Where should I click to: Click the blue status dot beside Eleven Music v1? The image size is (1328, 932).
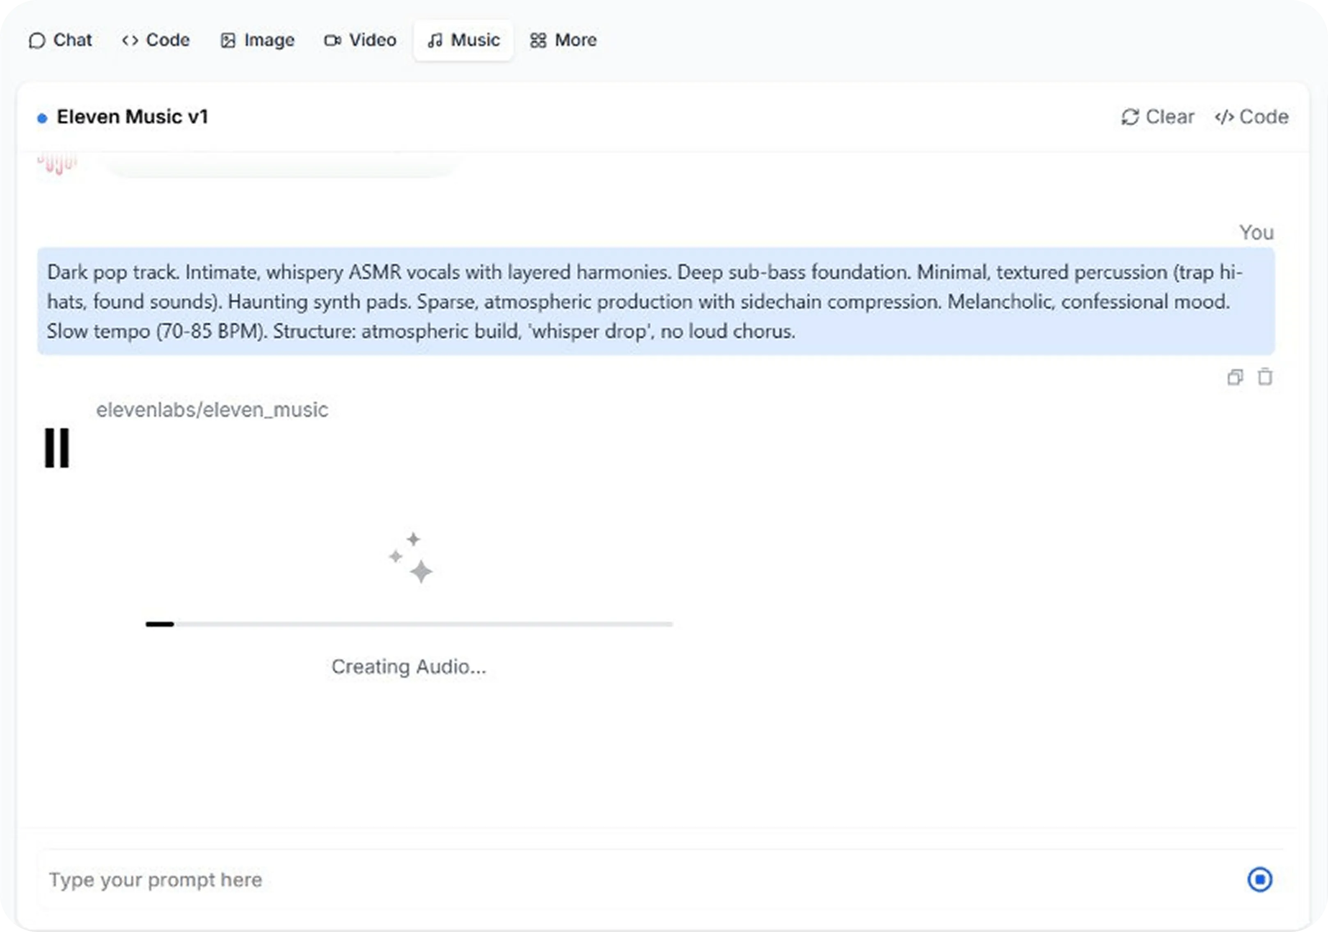pyautogui.click(x=41, y=117)
